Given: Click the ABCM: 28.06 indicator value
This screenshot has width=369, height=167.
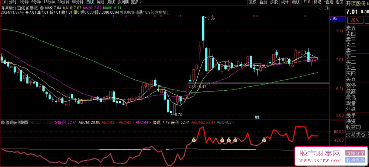Looking at the screenshot, I should coord(89,122).
